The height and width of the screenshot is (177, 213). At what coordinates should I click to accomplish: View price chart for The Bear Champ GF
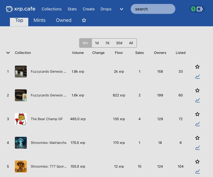pyautogui.click(x=197, y=124)
